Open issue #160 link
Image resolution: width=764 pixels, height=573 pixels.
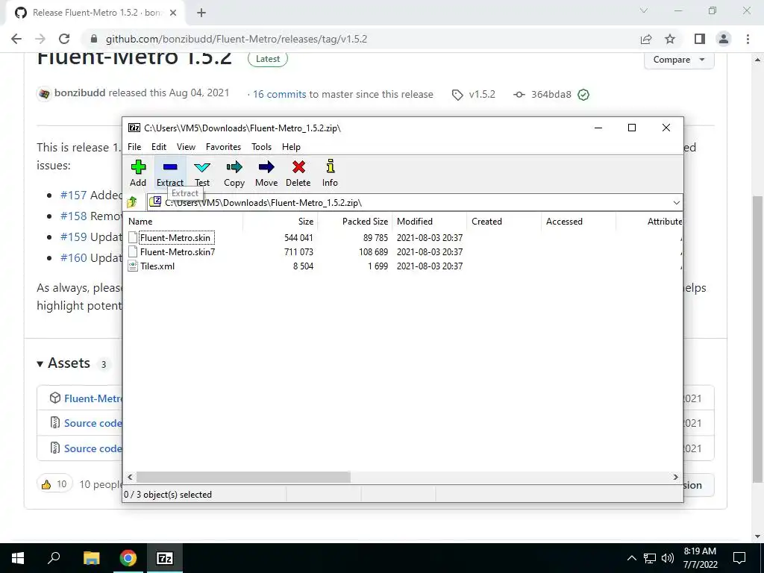point(73,257)
